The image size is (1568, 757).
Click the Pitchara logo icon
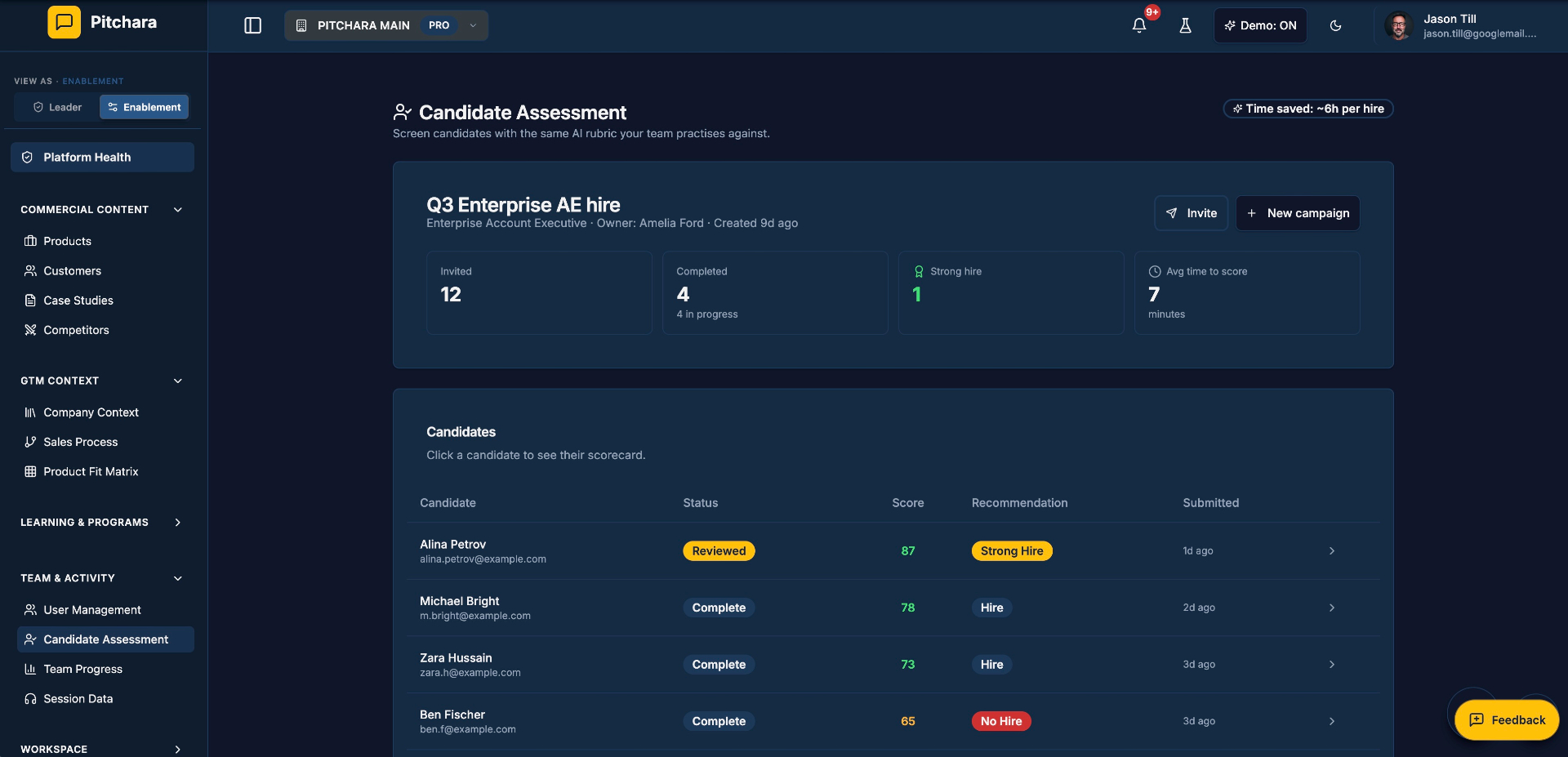click(64, 22)
